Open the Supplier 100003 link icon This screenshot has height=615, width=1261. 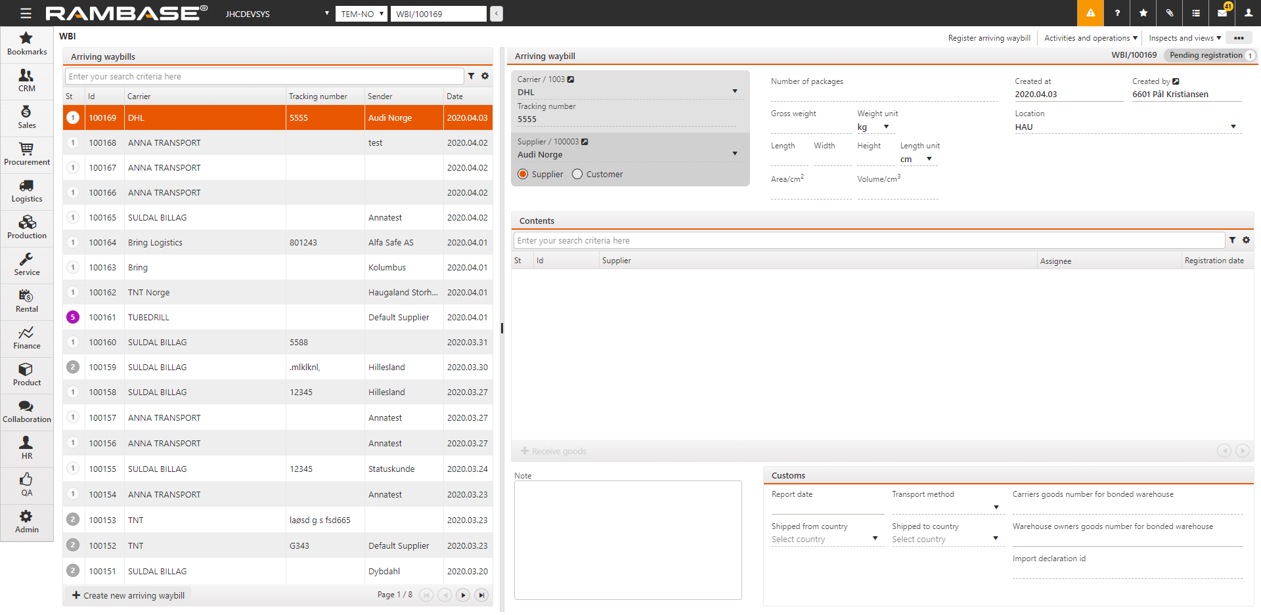click(585, 142)
